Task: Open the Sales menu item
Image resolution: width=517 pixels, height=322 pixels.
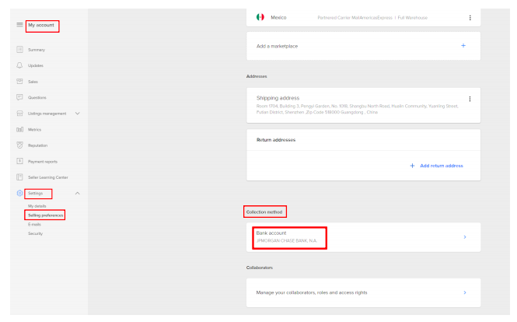Action: pos(33,82)
